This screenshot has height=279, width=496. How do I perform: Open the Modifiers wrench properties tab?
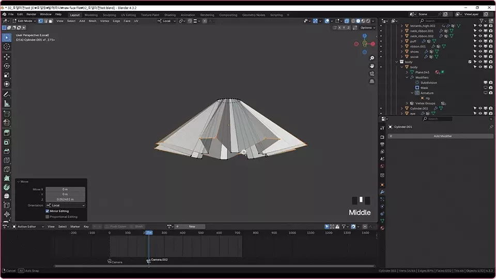[382, 192]
